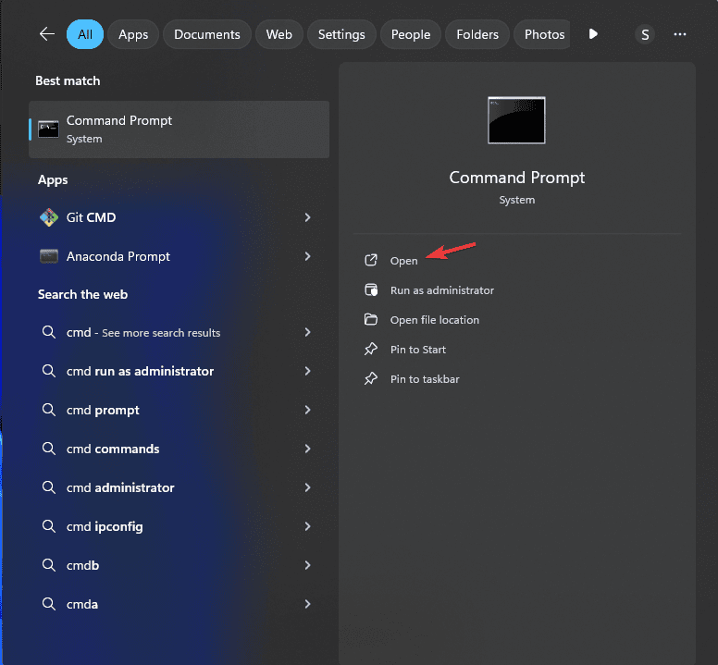Image resolution: width=718 pixels, height=665 pixels.
Task: Open Command Prompt using the Open action
Action: pos(403,261)
